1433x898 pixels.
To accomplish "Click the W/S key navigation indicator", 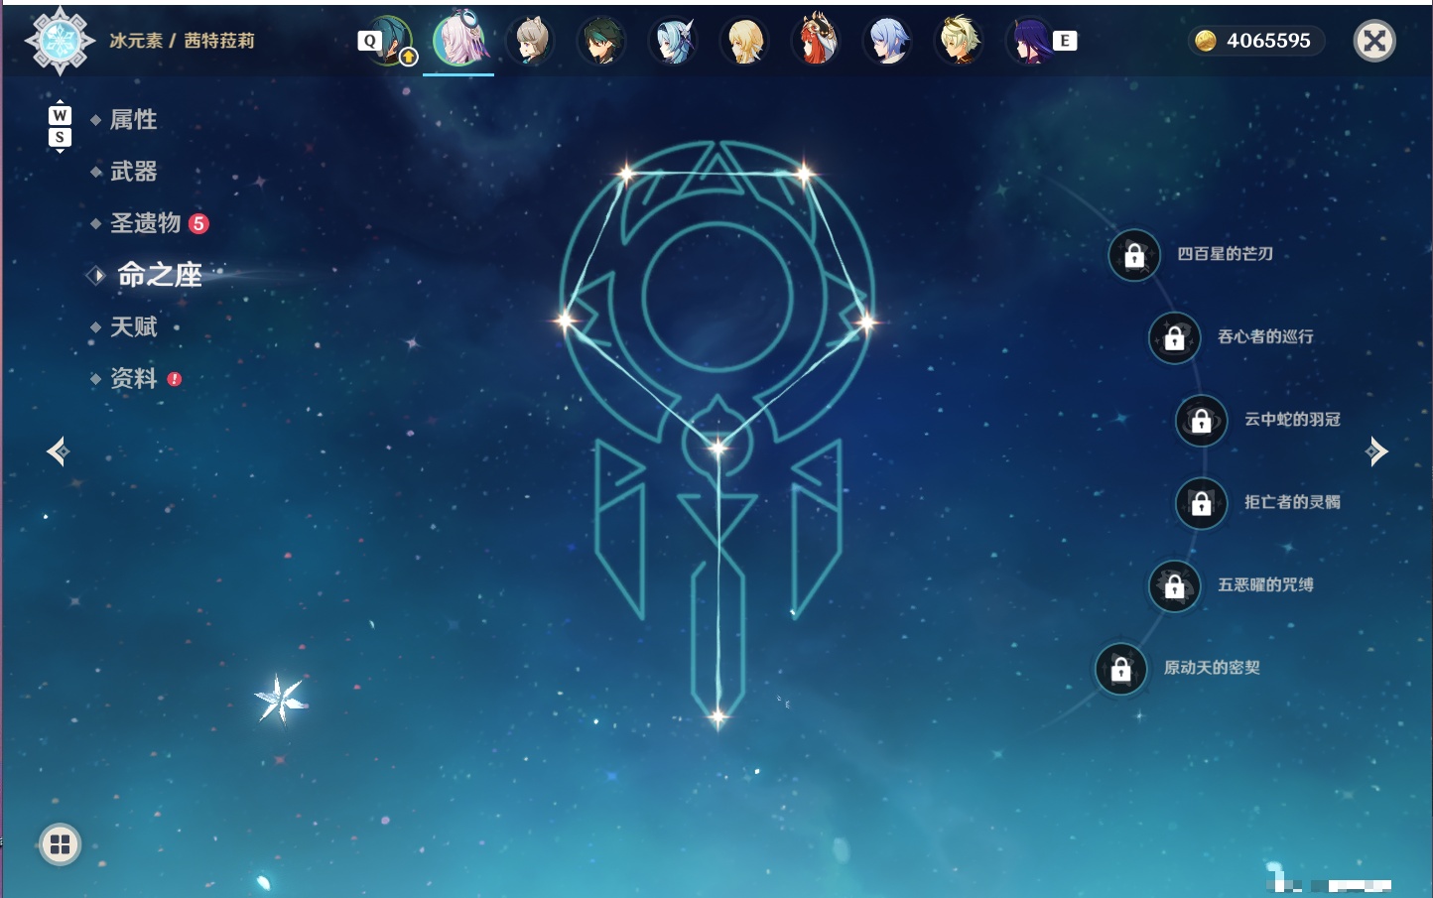I will pyautogui.click(x=60, y=126).
